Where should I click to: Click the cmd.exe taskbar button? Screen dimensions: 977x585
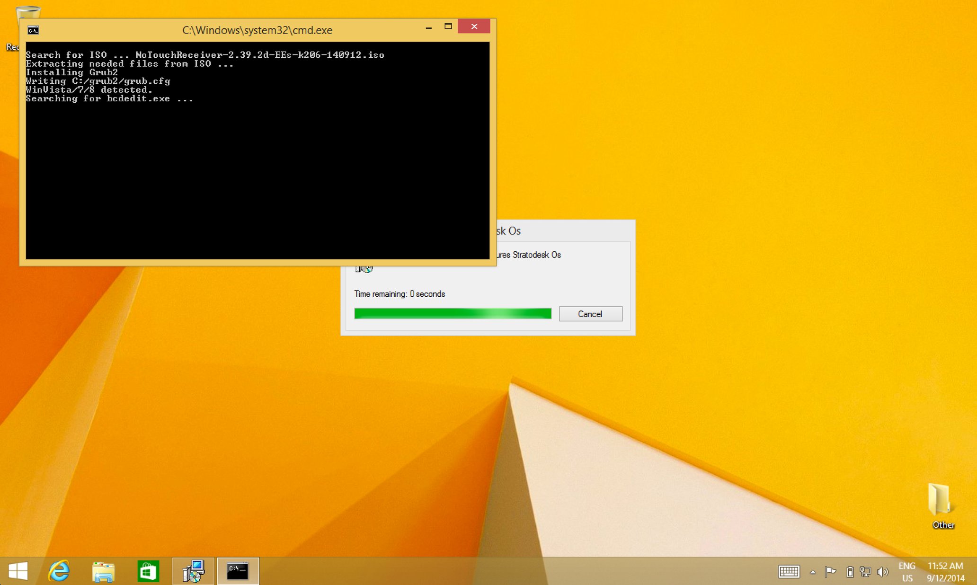pos(238,571)
